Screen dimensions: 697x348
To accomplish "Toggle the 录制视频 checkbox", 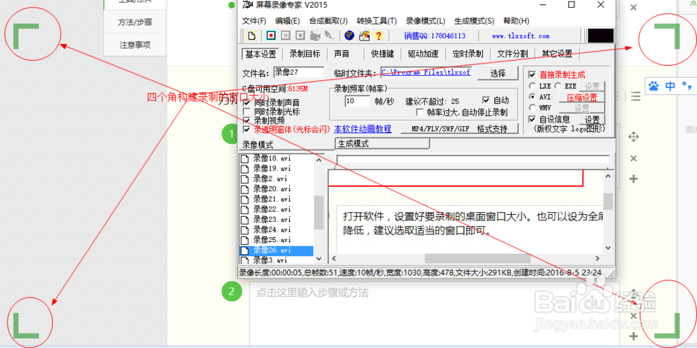I will point(247,120).
